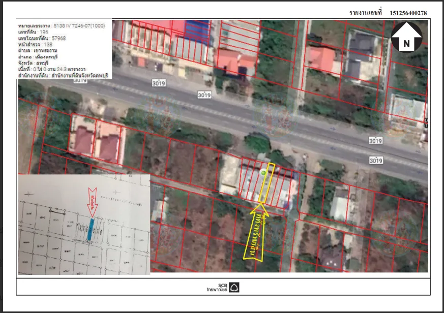This screenshot has height=313, width=444.
Task: Click the blue highlighted parcel in the inset map
Action: [x=91, y=229]
